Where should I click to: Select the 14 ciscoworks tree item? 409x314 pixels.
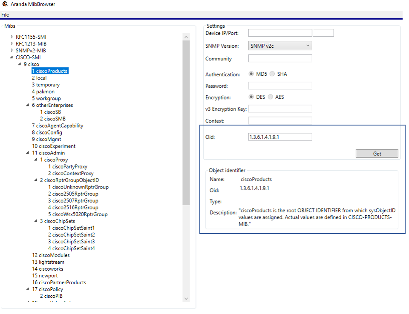(47, 268)
